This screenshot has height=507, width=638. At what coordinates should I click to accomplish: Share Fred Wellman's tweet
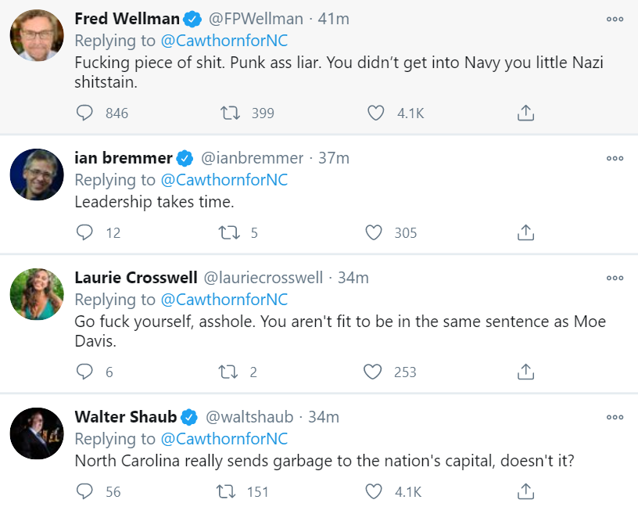tap(526, 113)
